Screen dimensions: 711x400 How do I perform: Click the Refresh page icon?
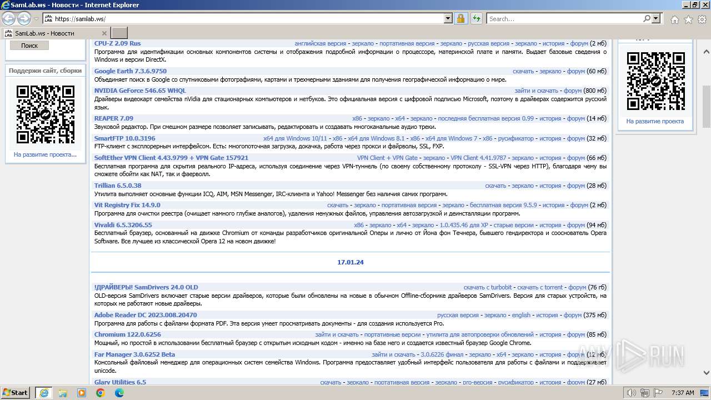(476, 18)
